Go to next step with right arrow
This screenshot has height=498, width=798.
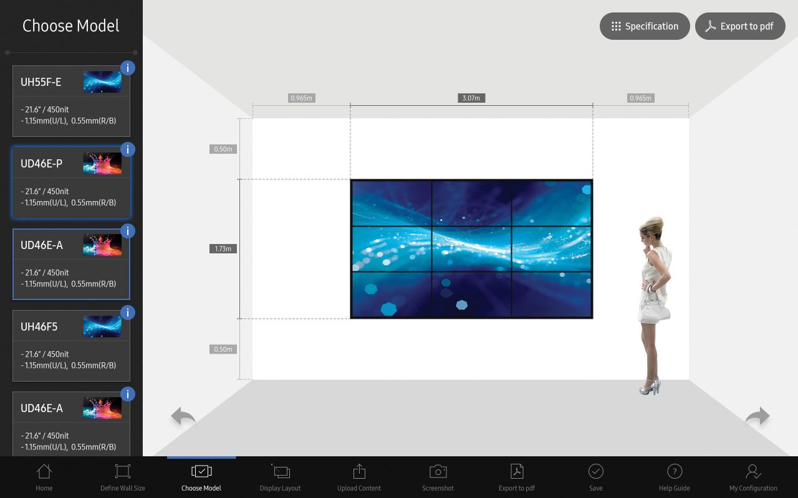tap(757, 416)
